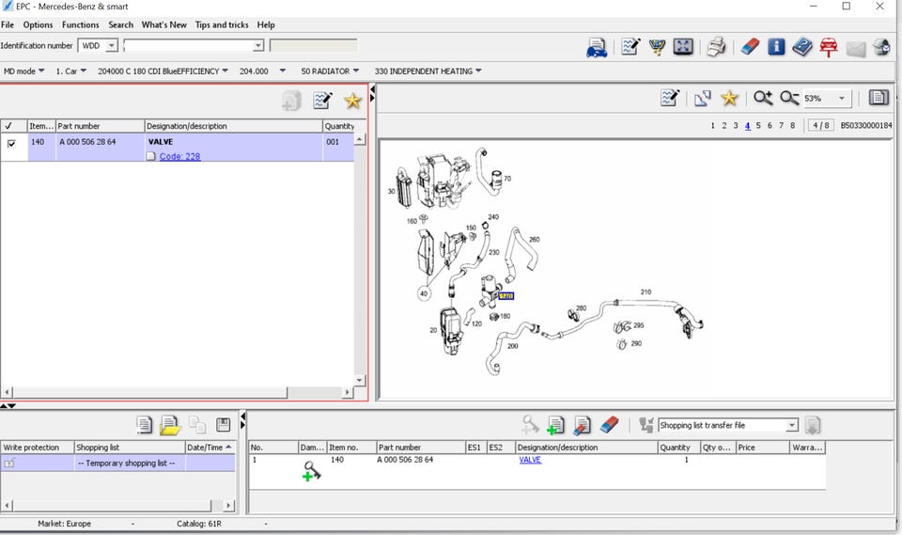The height and width of the screenshot is (535, 902).
Task: Click the footnotes document icon beside zoom
Action: click(x=879, y=98)
